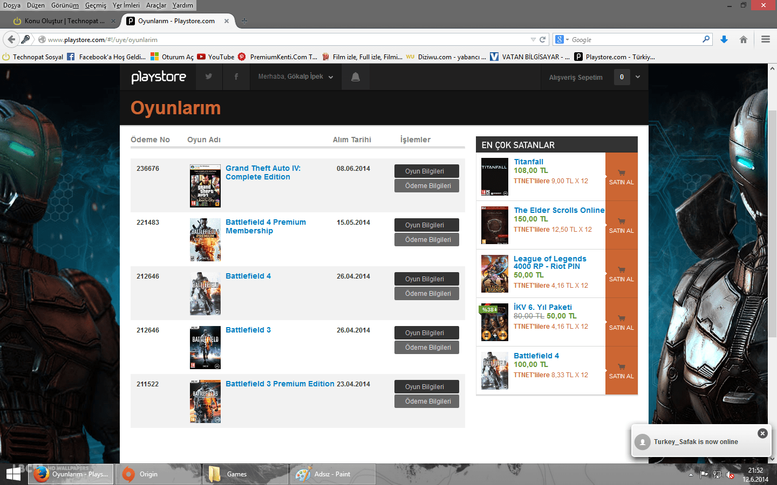Screen dimensions: 777x485
Task: Open the Araçlar menu
Action: click(156, 5)
